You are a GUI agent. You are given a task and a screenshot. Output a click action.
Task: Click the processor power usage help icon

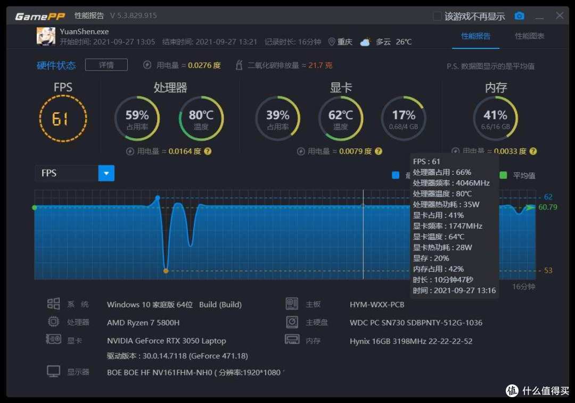(208, 151)
